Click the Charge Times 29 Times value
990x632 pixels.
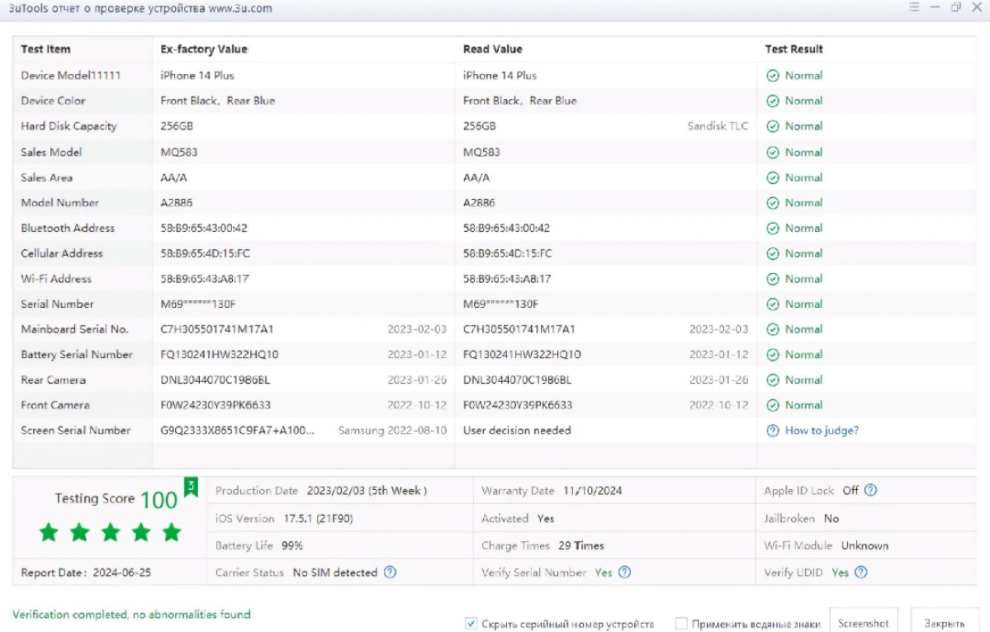click(580, 545)
